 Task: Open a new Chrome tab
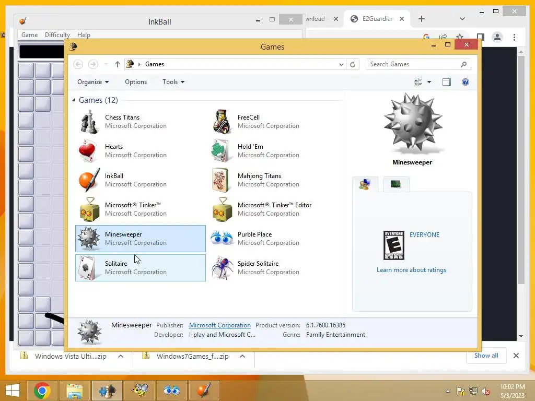422,19
